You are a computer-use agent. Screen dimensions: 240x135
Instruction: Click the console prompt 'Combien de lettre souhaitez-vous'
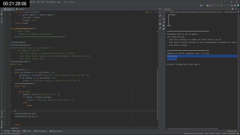point(188,53)
